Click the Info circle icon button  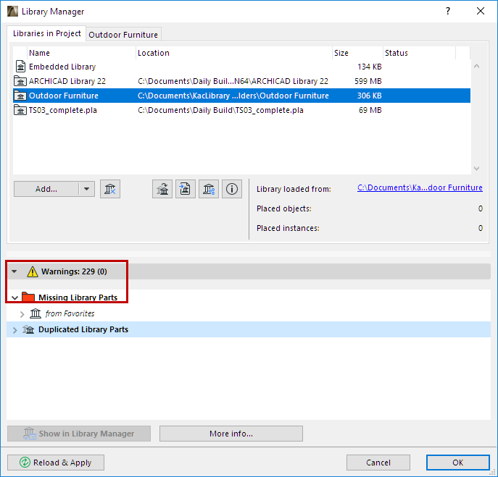(x=232, y=189)
